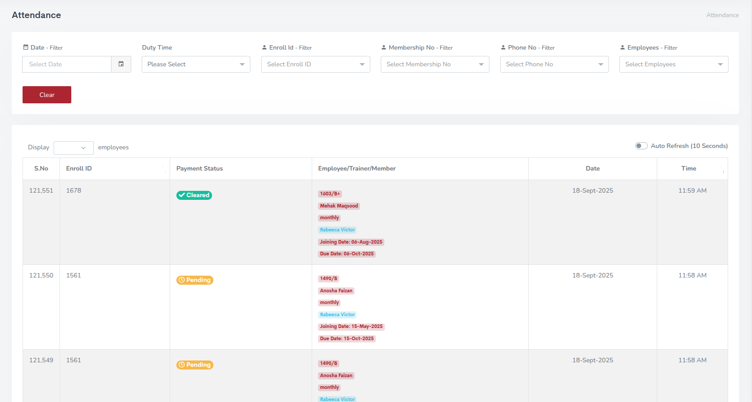Click the person icon next to Enroll Id - Filter
The image size is (752, 402).
(264, 47)
